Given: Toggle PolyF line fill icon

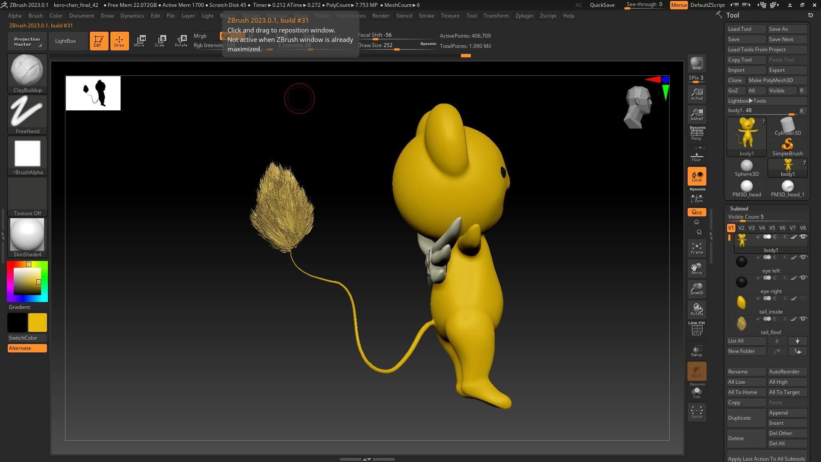Looking at the screenshot, I should (697, 329).
